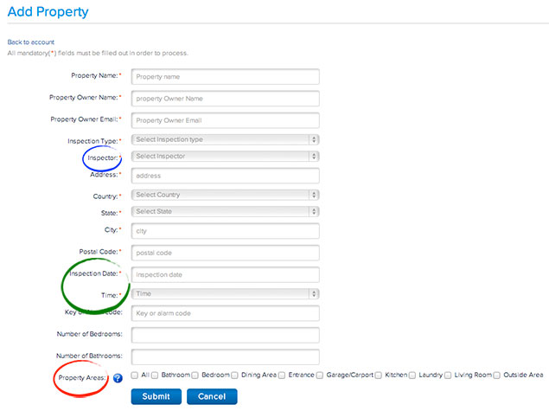The image size is (549, 411).
Task: Click the postal code field
Action: pos(225,253)
